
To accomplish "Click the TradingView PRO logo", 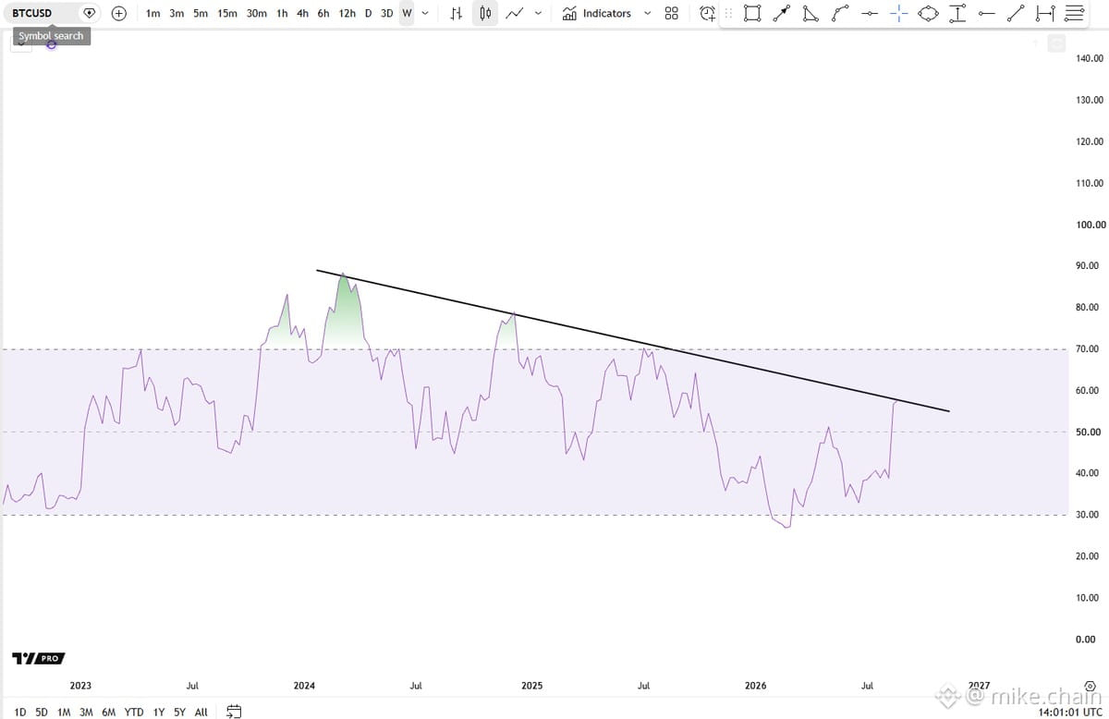I will pos(38,658).
